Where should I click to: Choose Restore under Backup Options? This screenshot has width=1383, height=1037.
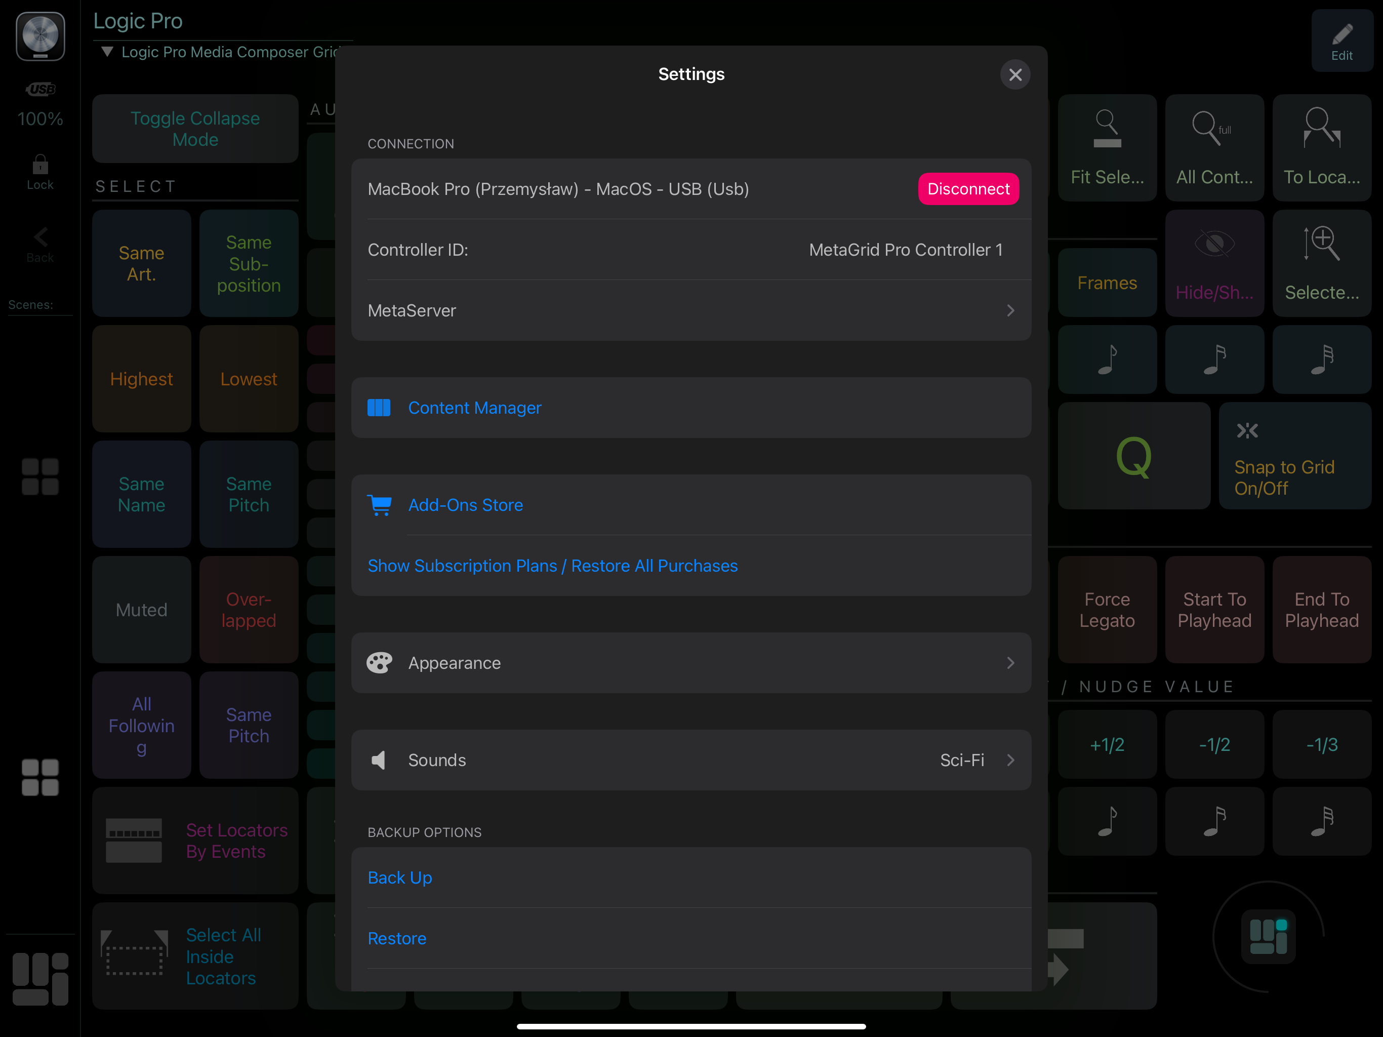[397, 938]
